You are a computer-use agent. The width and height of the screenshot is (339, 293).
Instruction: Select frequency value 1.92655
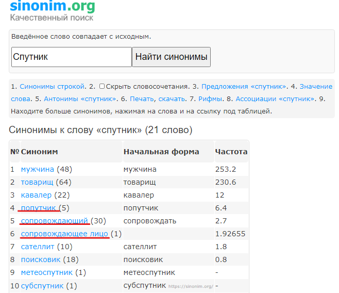coord(230,234)
